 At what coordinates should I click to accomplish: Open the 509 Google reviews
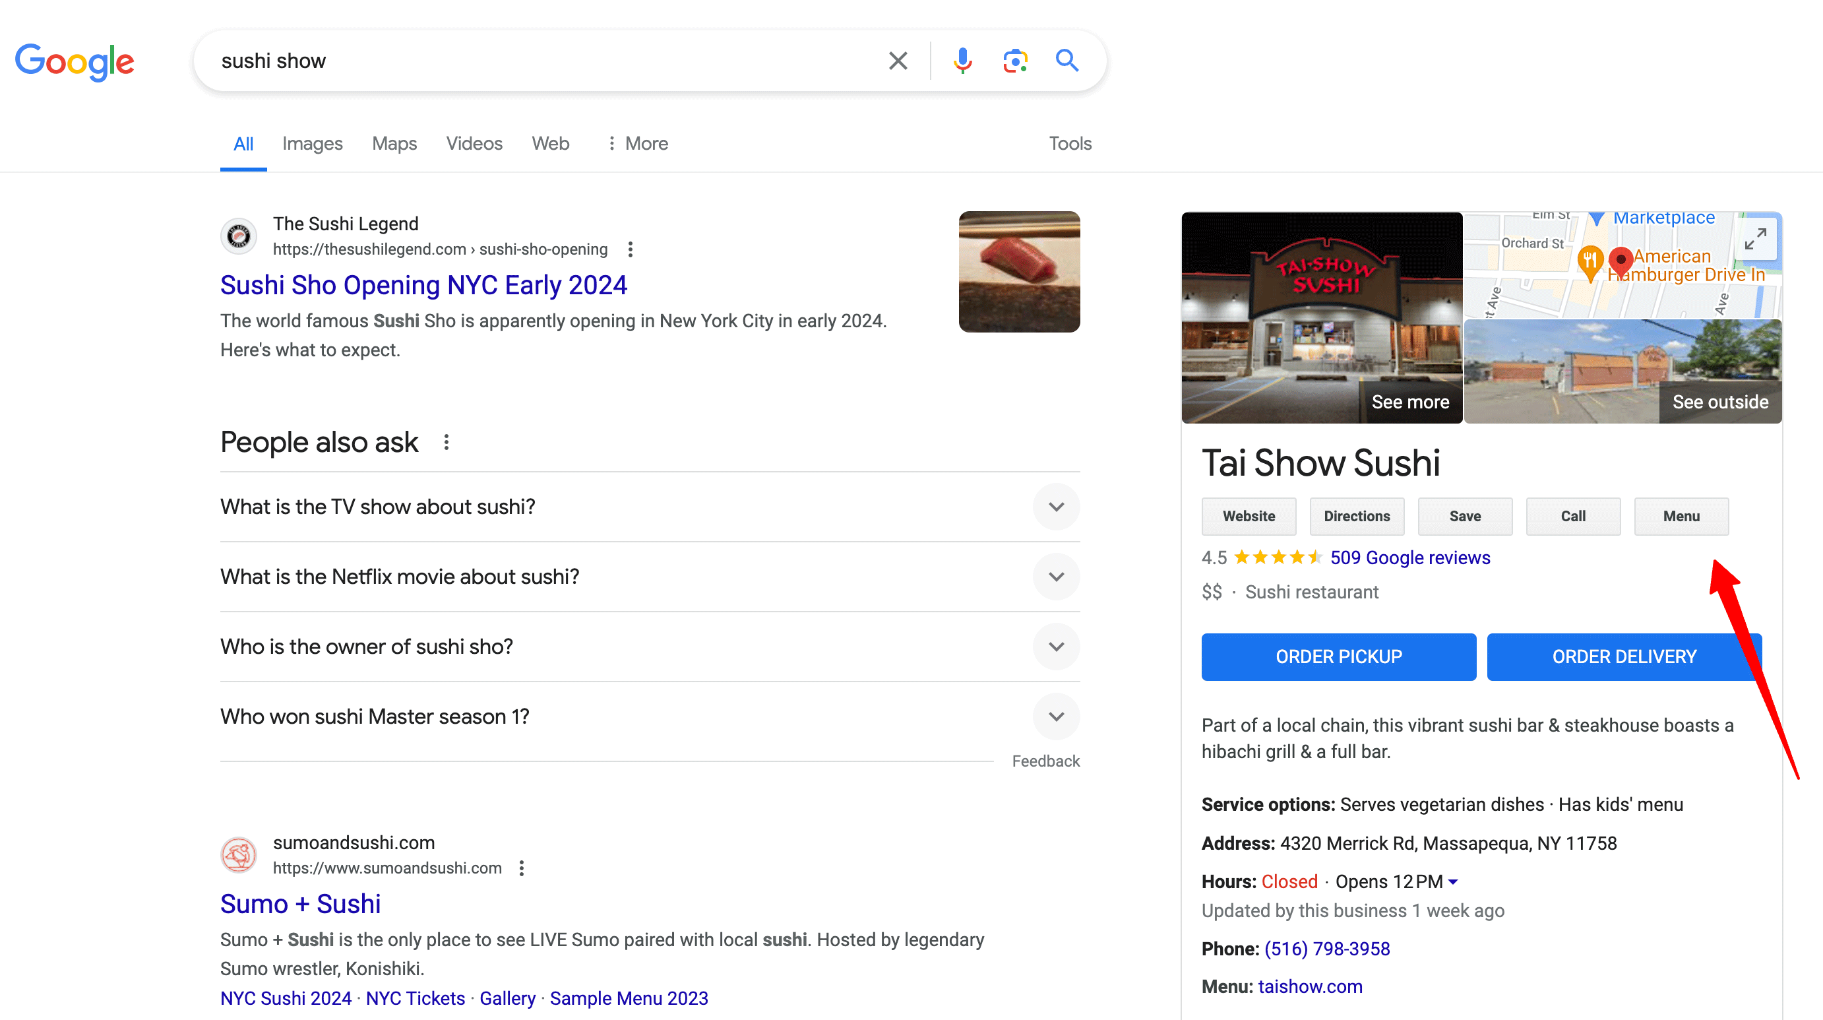(1409, 557)
